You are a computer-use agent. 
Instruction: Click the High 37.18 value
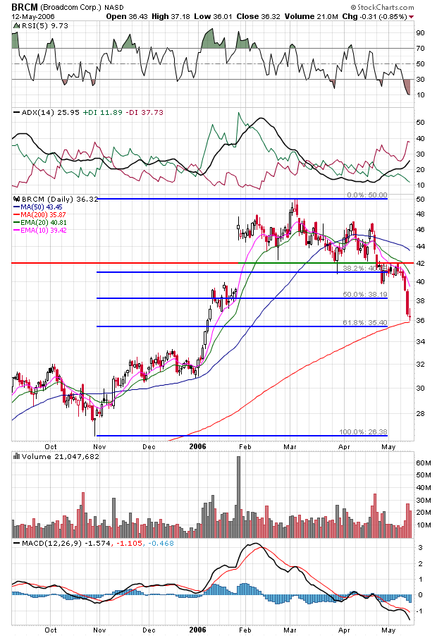pyautogui.click(x=171, y=17)
